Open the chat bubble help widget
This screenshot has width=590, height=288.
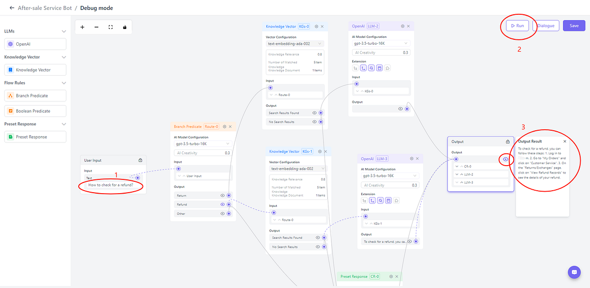tap(574, 272)
